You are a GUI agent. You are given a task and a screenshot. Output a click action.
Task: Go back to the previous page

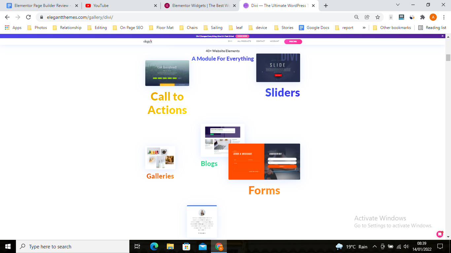[7, 17]
